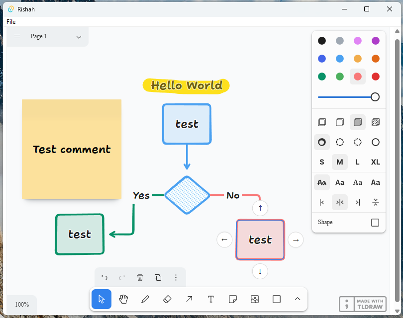Pick the Eraser tool
The height and width of the screenshot is (318, 403).
(x=167, y=299)
